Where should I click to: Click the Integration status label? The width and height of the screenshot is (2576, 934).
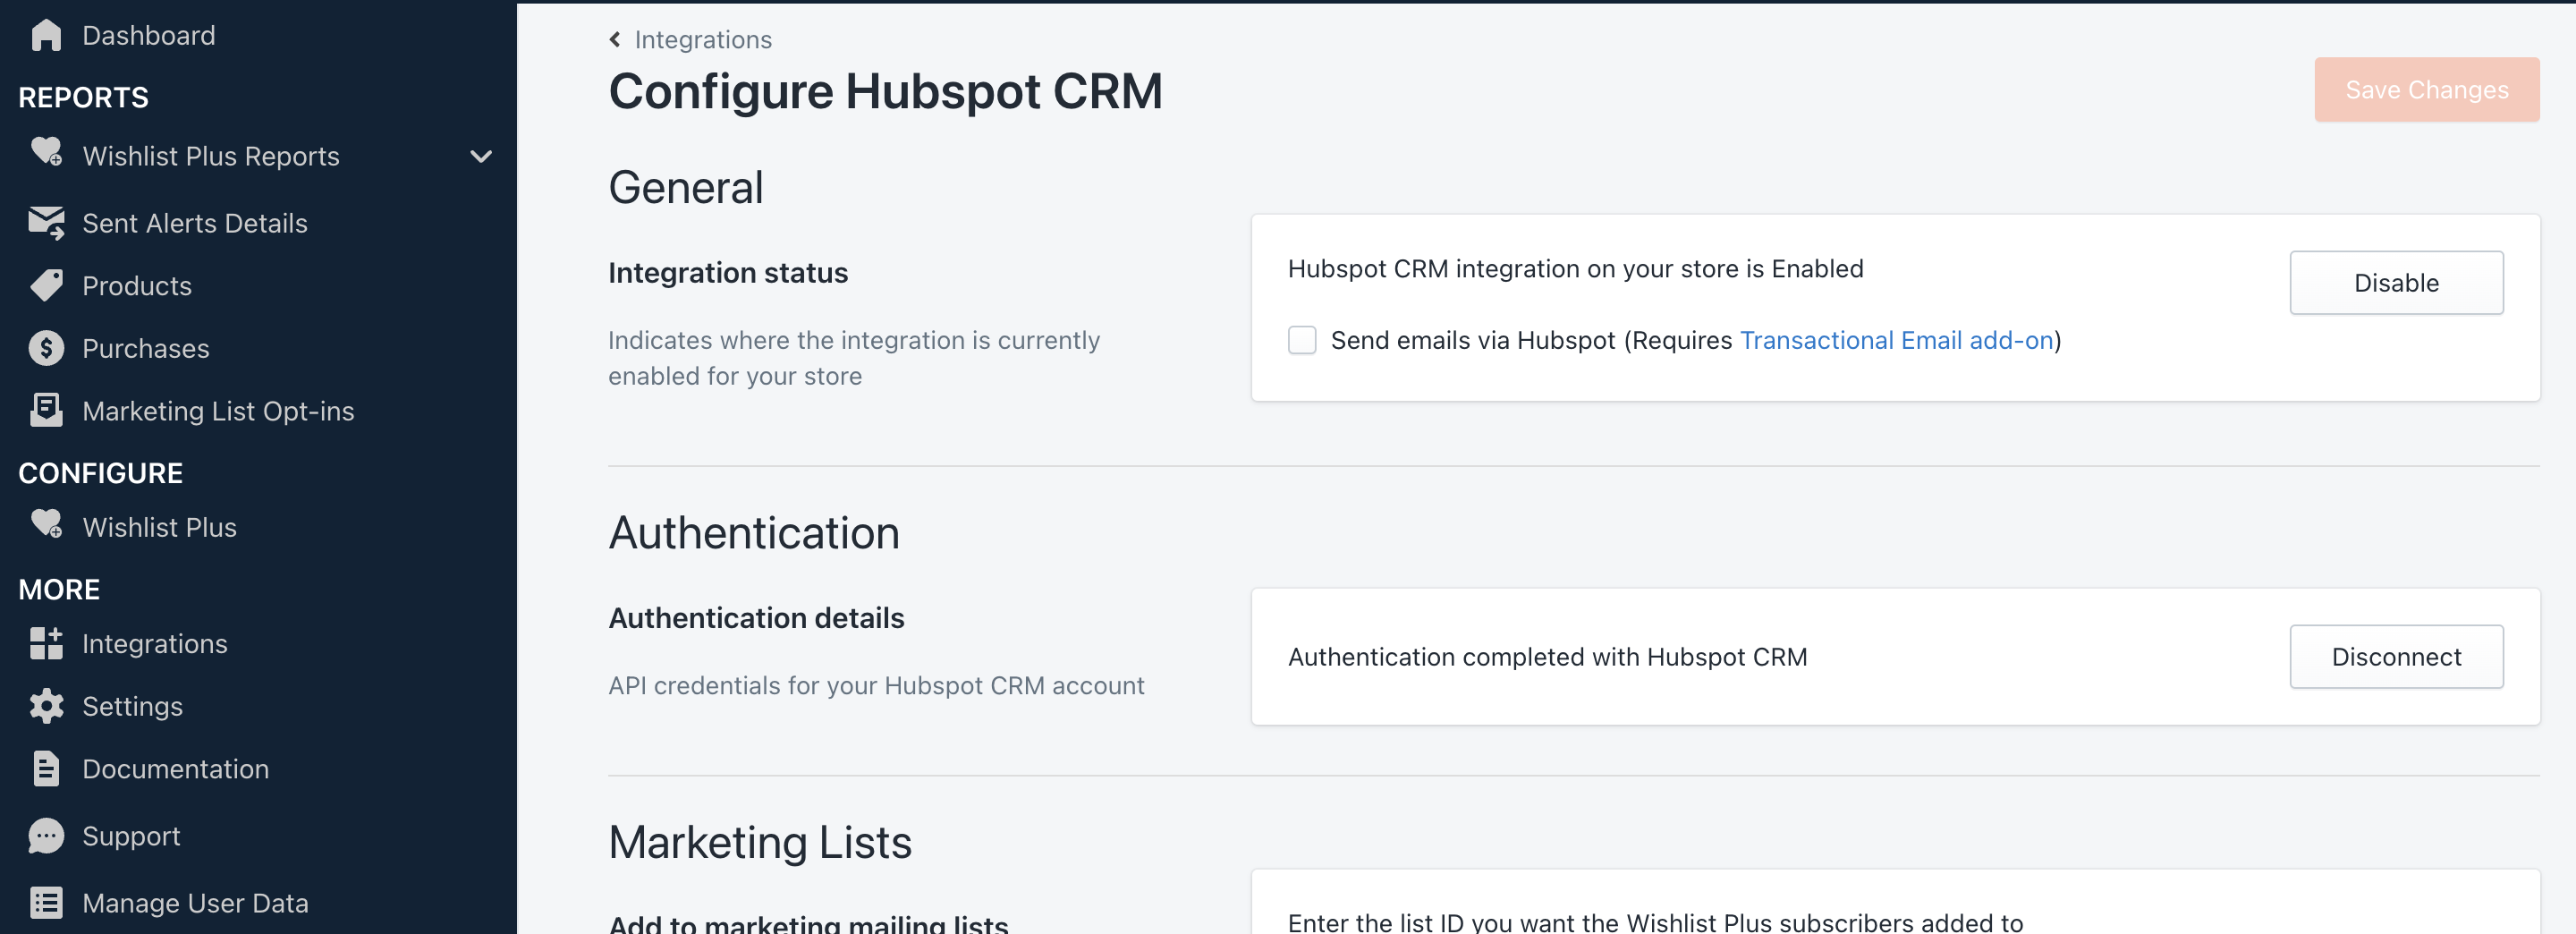tap(728, 273)
